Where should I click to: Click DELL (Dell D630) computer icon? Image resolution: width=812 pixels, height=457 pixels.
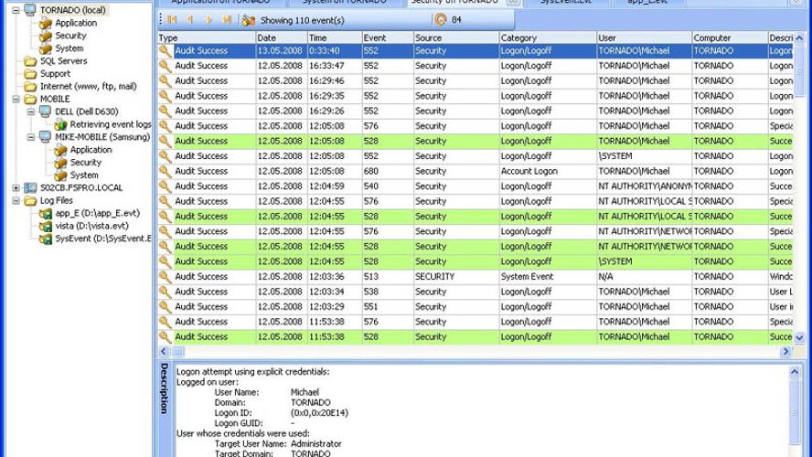pos(45,112)
